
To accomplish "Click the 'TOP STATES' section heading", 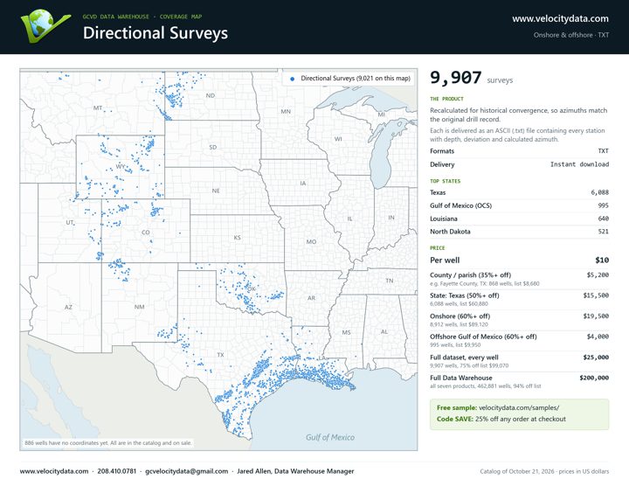I will [445, 181].
